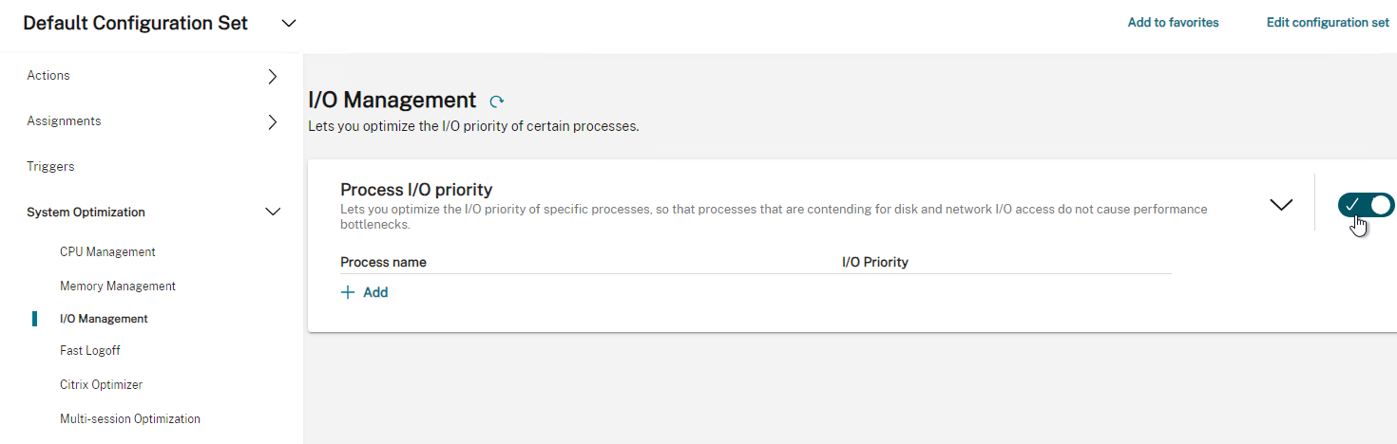Click the refresh icon beside I/O Management
The image size is (1397, 444).
pyautogui.click(x=496, y=101)
